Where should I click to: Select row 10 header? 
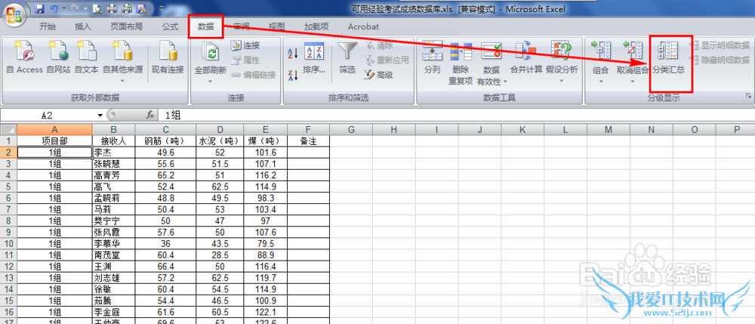[8, 244]
